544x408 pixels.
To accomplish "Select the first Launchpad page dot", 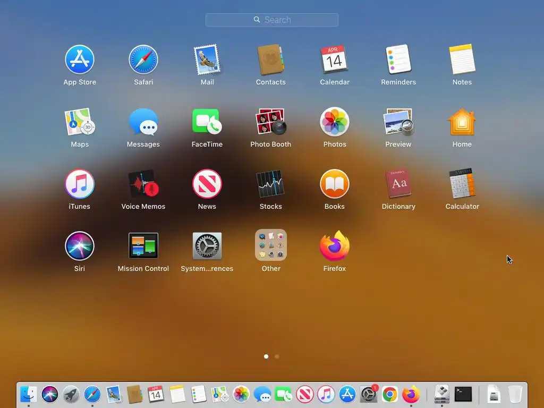I will tap(266, 356).
